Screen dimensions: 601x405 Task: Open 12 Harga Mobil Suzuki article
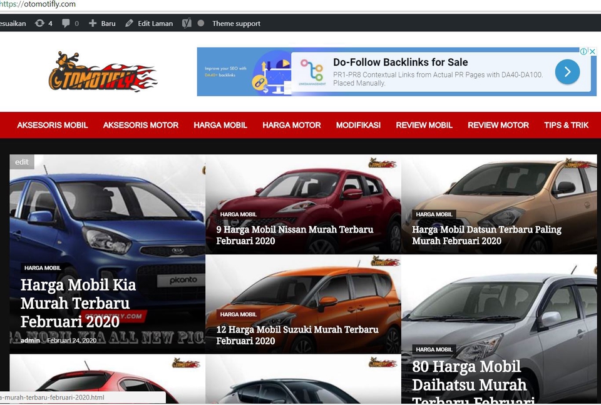[297, 335]
